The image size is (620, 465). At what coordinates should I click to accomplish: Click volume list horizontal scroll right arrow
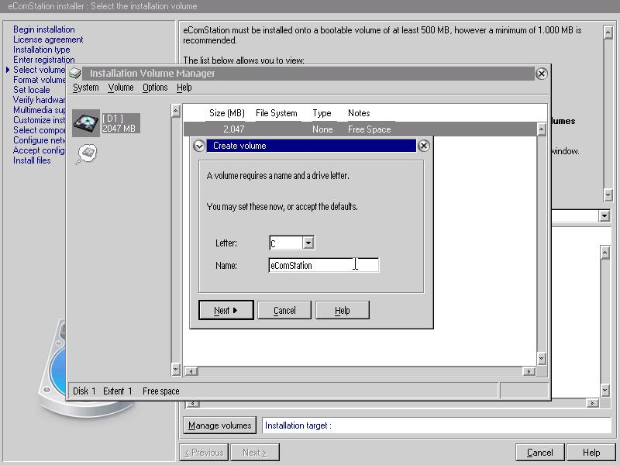[529, 371]
